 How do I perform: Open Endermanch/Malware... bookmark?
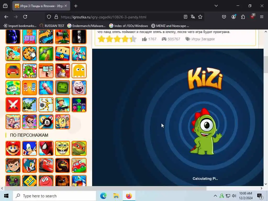[x=86, y=26]
